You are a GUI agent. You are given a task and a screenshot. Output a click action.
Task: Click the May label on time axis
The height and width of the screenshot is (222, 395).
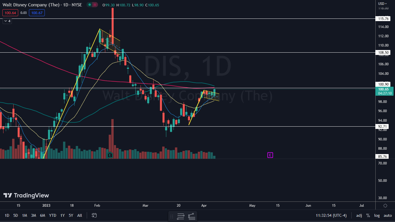coord(252,206)
